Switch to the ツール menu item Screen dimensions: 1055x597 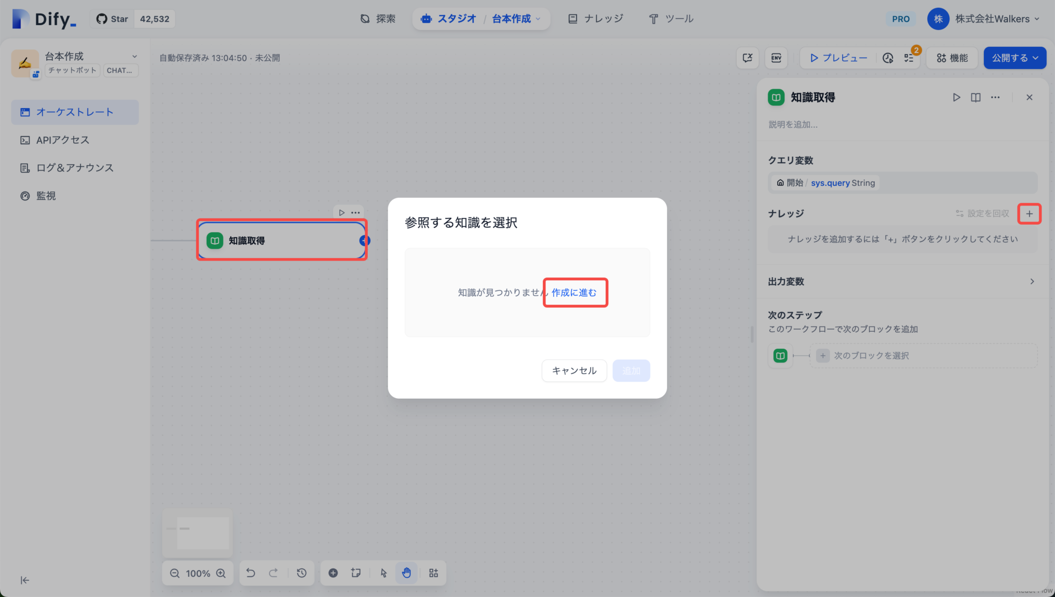click(x=671, y=19)
